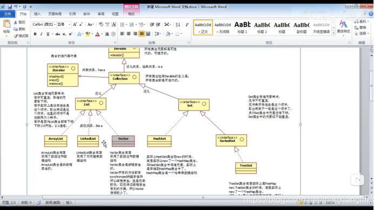
Task: Click the Shrink Font icon
Action: (x=81, y=24)
